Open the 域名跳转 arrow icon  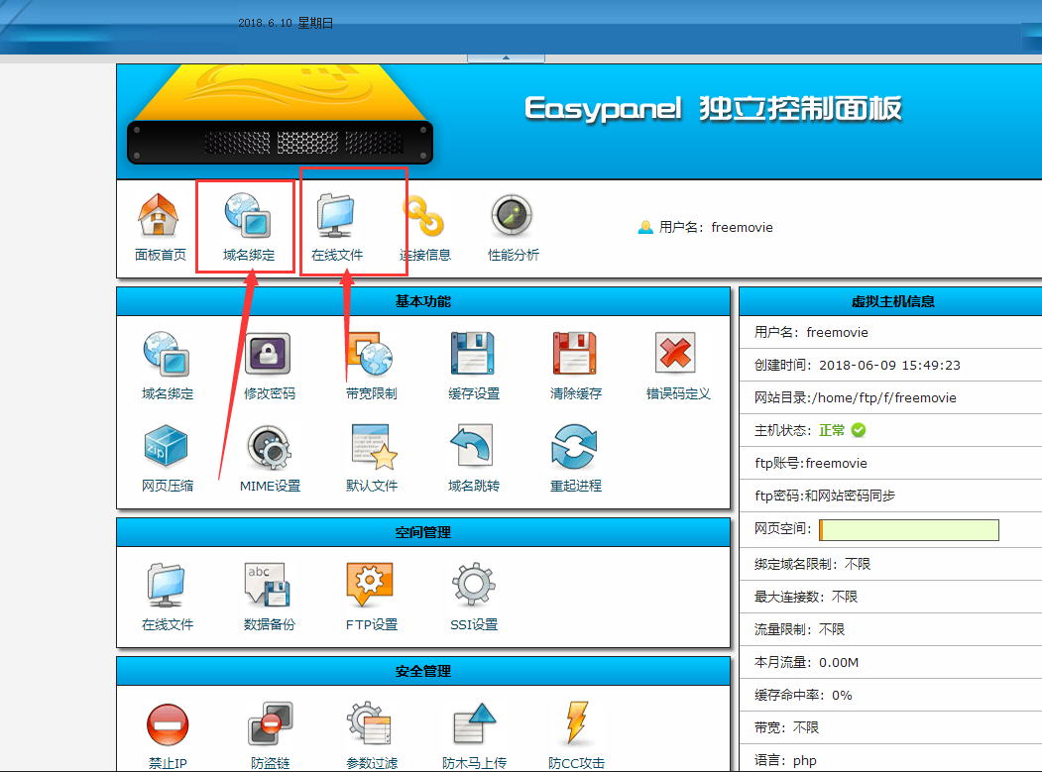[x=473, y=446]
